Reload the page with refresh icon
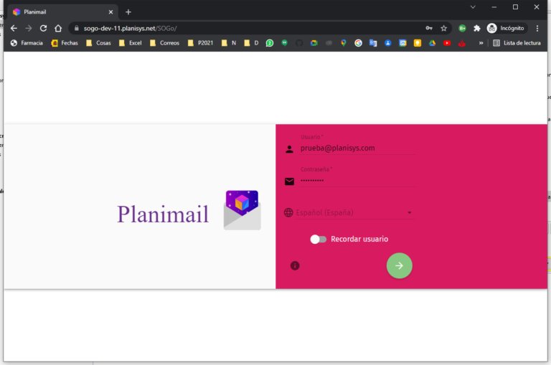The width and height of the screenshot is (551, 365). (x=43, y=28)
